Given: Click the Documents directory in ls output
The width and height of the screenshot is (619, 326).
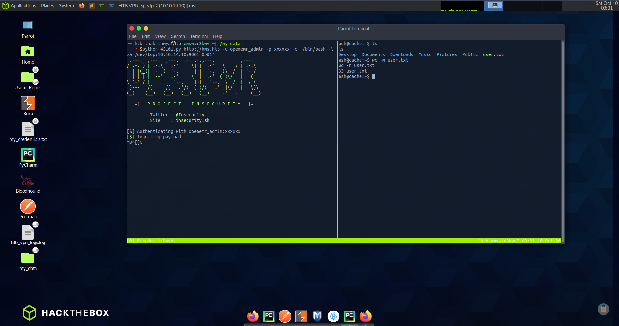Looking at the screenshot, I should [x=373, y=54].
